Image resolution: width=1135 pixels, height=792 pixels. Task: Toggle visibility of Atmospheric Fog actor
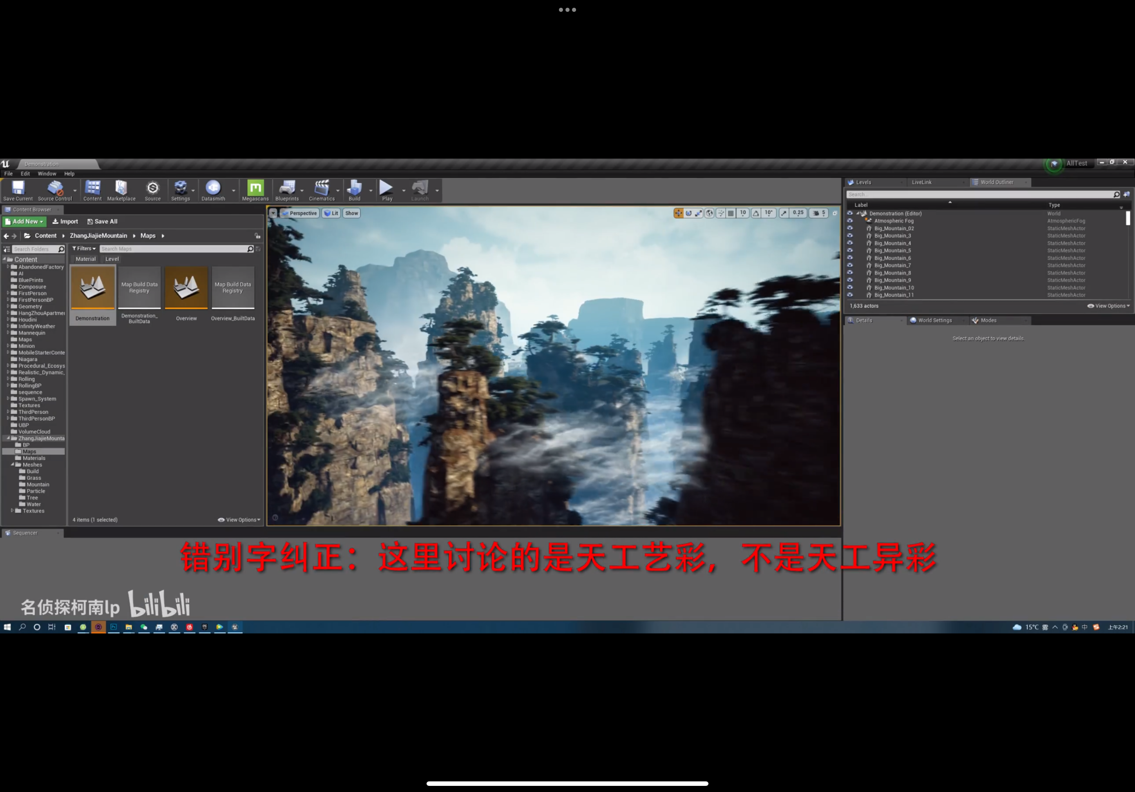(850, 221)
